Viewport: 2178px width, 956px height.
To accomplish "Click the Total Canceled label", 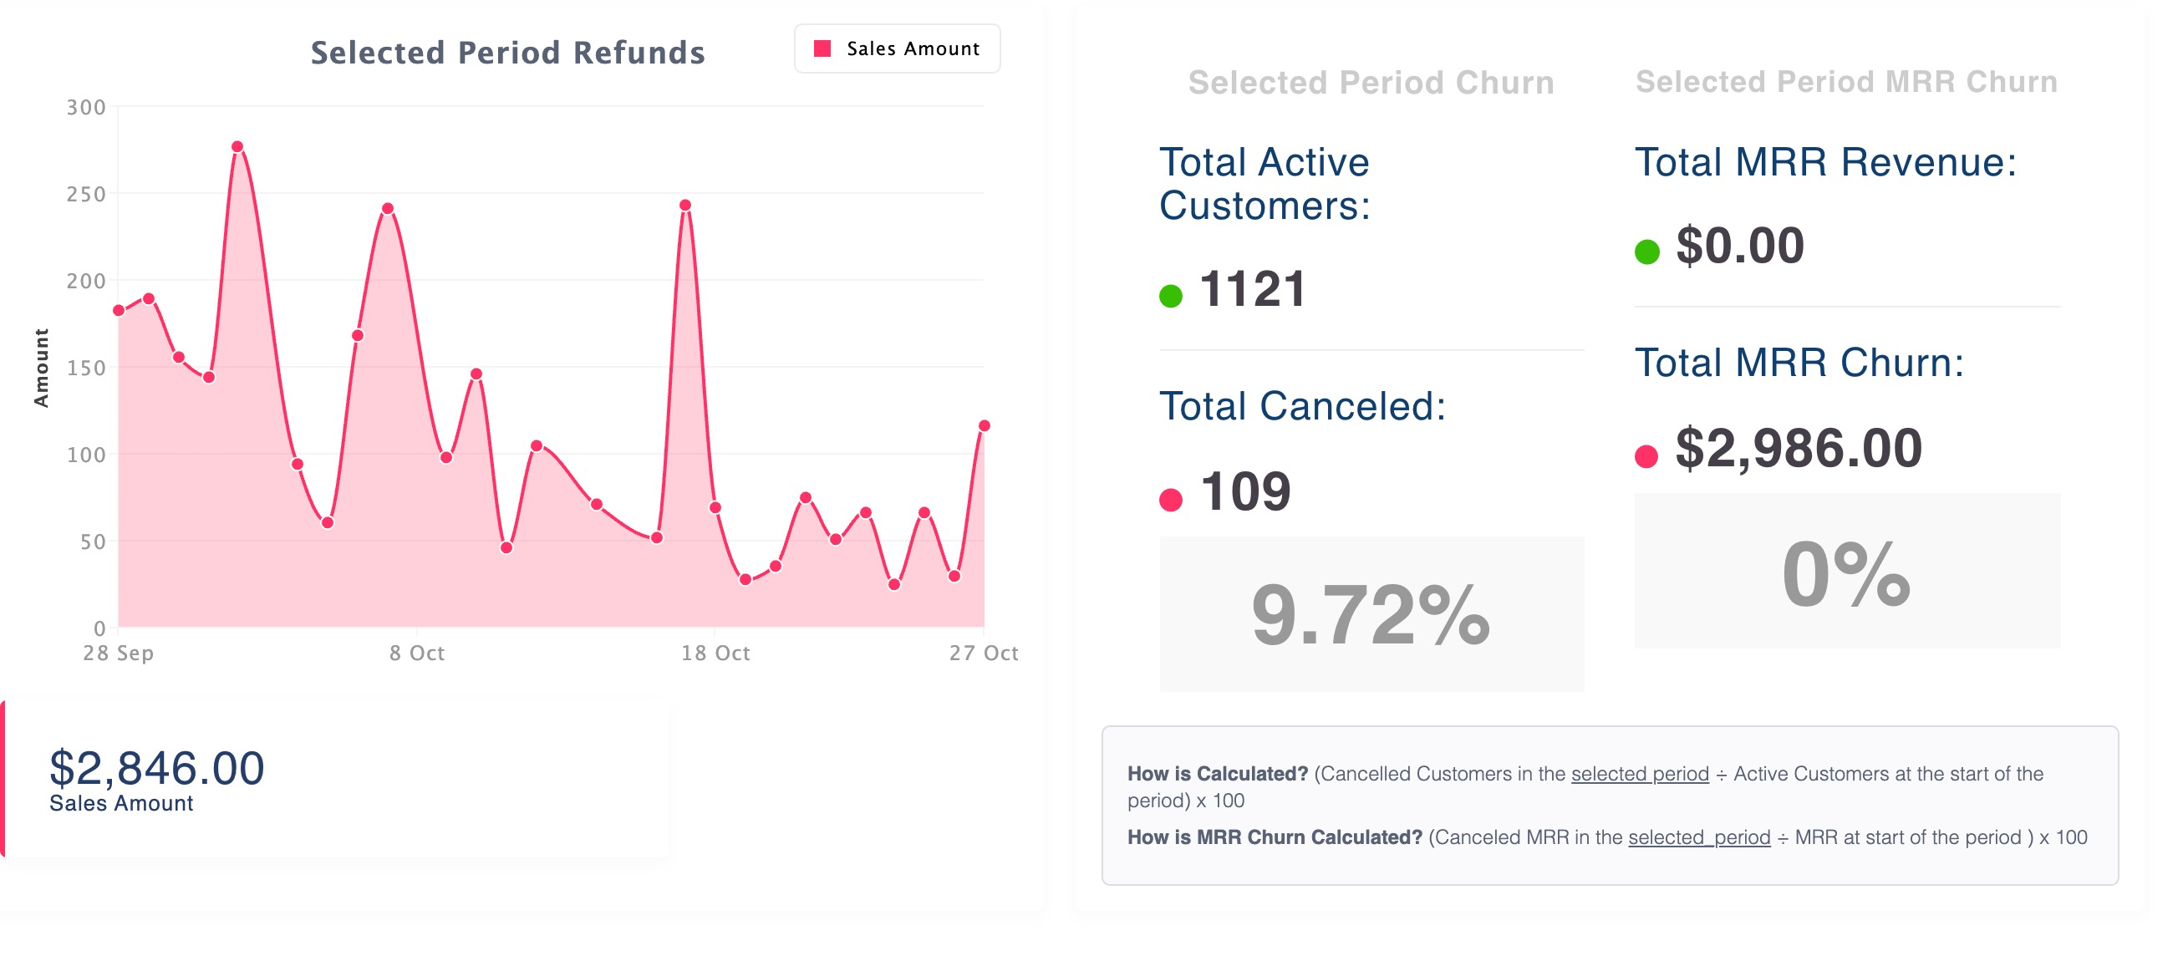I will (1302, 407).
